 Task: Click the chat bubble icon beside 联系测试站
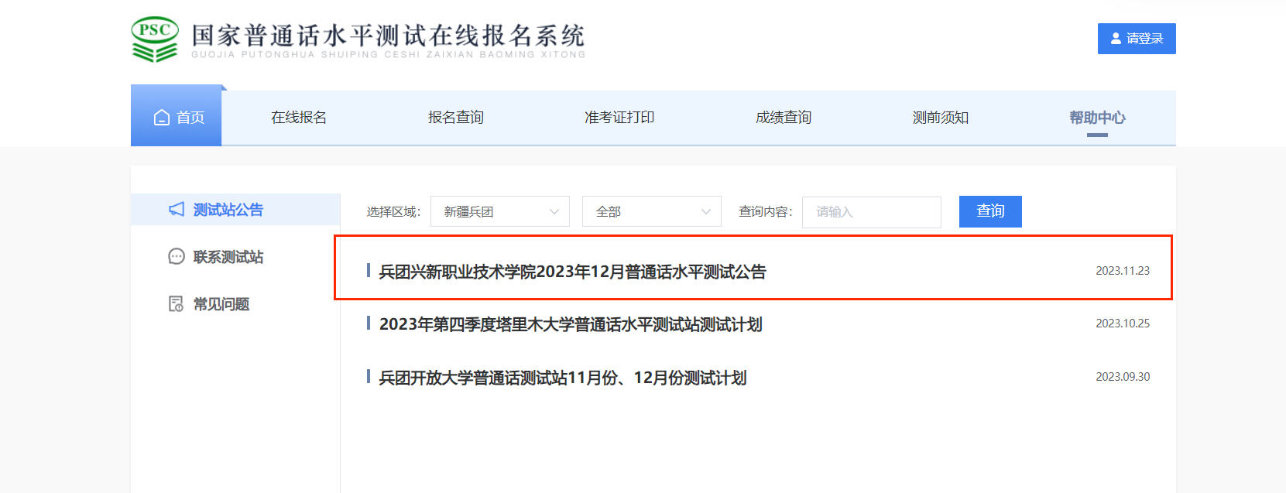(177, 257)
